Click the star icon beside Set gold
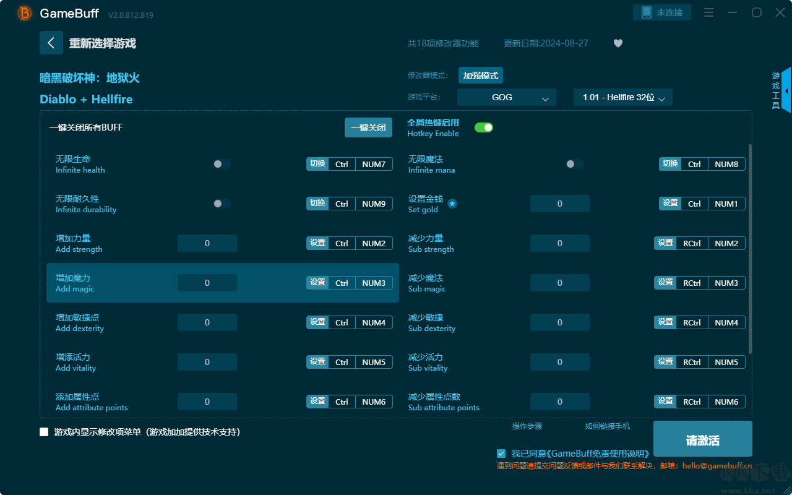This screenshot has height=495, width=792. click(452, 204)
